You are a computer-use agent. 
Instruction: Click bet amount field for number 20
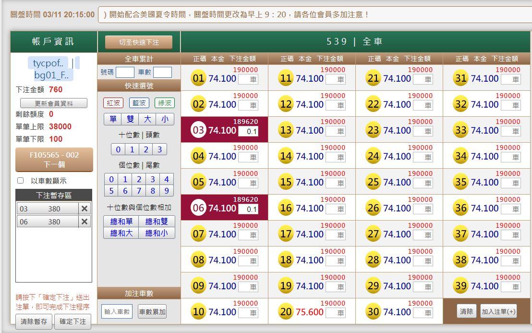pyautogui.click(x=336, y=313)
